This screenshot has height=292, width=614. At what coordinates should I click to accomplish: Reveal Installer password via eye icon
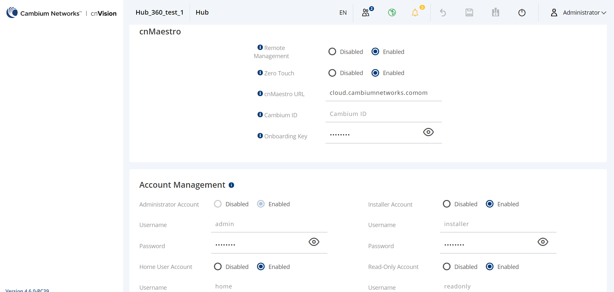coord(543,242)
